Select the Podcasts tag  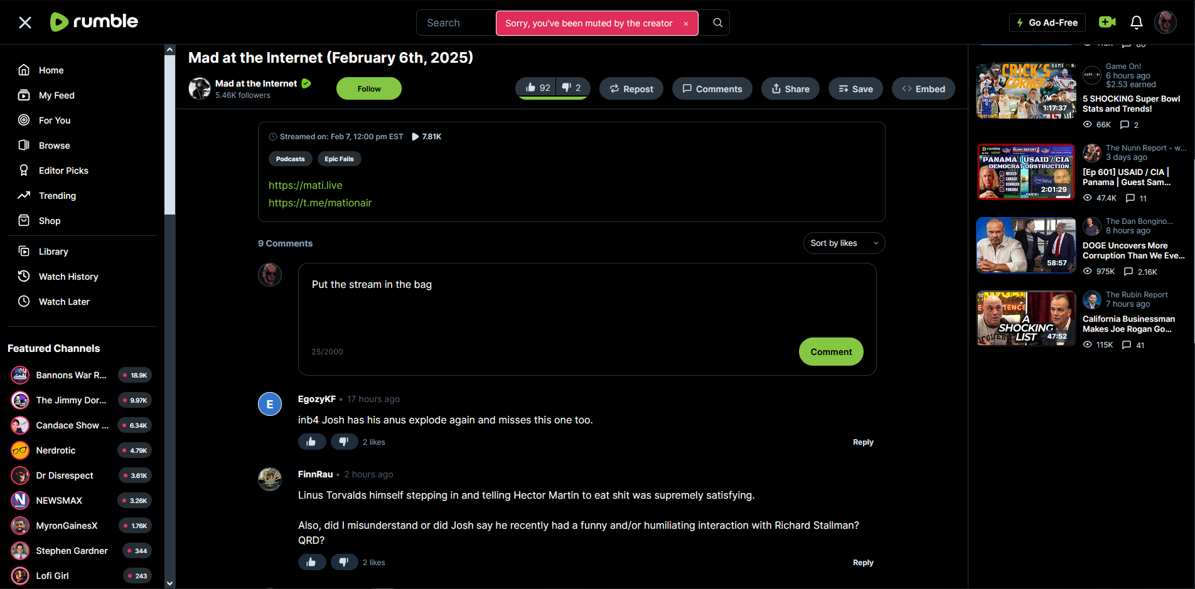(x=291, y=159)
